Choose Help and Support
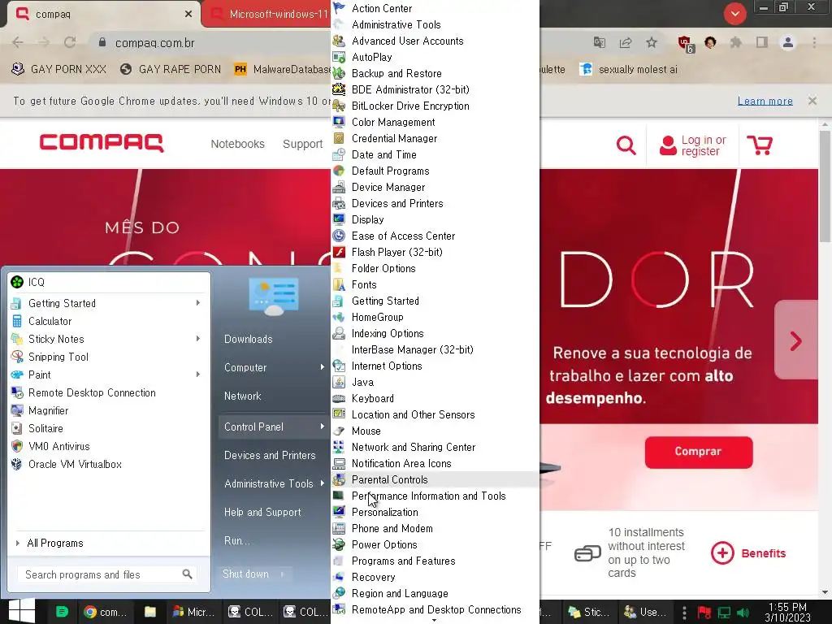The image size is (832, 624). click(x=262, y=512)
